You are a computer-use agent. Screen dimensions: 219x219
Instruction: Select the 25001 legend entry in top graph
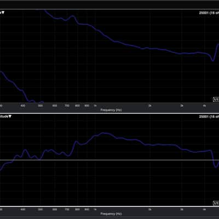209,13
